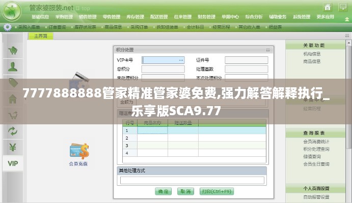Open the 储值查询 report link

312,156
